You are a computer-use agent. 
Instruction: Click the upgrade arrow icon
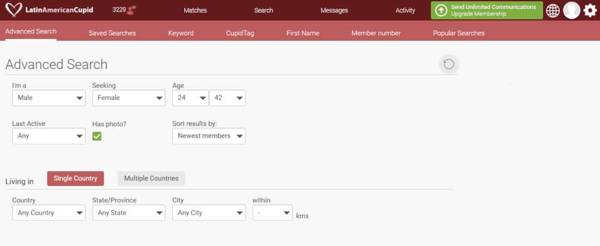tap(441, 10)
